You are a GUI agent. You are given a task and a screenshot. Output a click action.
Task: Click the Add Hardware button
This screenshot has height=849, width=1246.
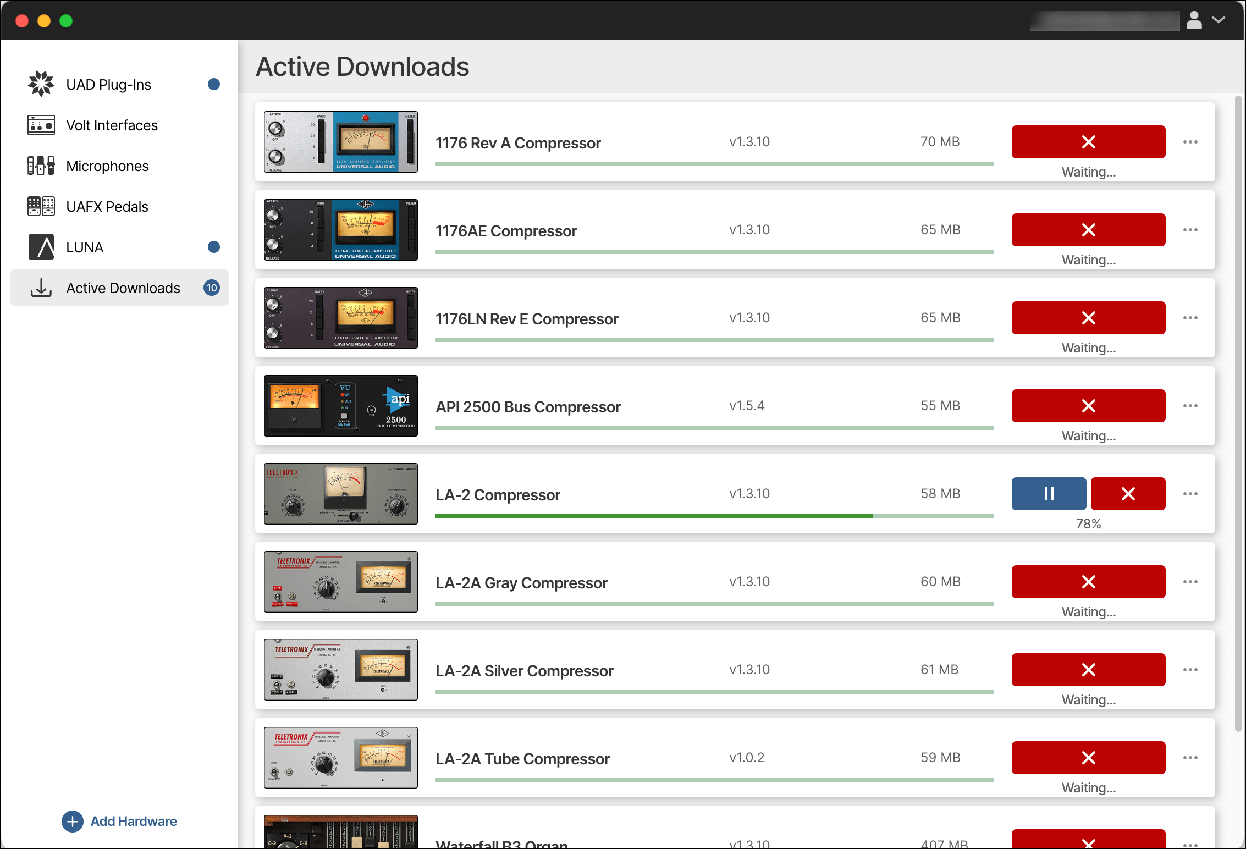119,821
